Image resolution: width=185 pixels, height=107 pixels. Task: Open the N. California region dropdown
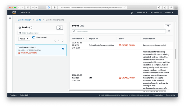pos(156,12)
